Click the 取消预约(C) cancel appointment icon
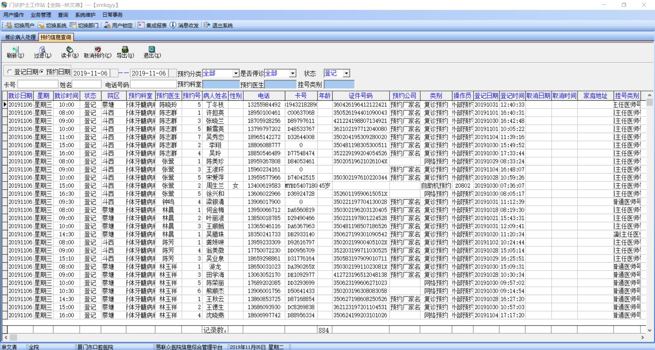Viewport: 655px width, 350px height. click(98, 49)
